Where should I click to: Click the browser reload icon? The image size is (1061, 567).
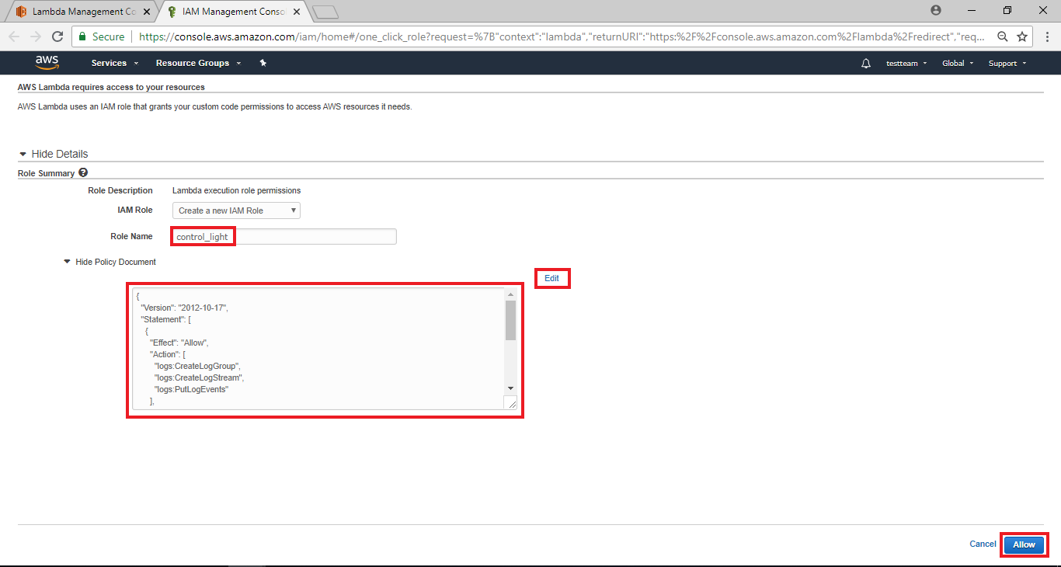click(x=57, y=37)
